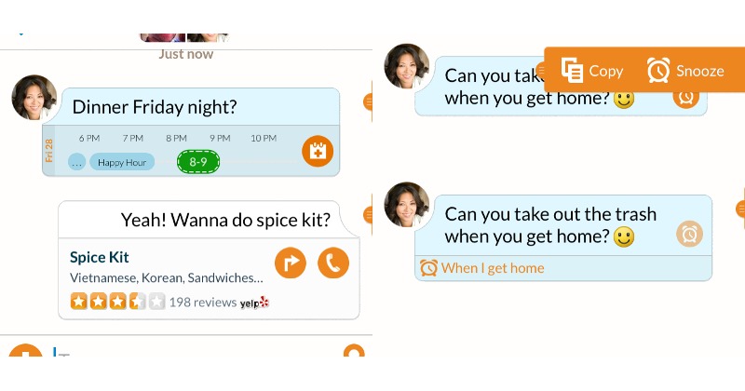Screen dimensions: 745x391
Task: Open the Yelp logo link
Action: (x=254, y=303)
